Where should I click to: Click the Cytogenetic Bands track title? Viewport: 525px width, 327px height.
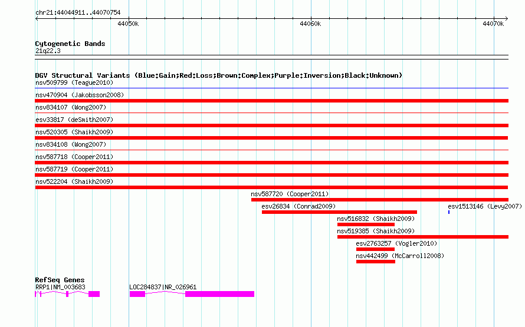coord(70,44)
